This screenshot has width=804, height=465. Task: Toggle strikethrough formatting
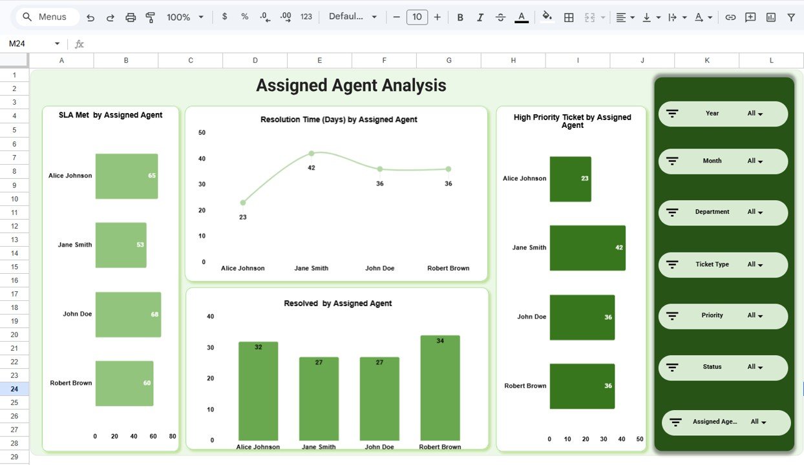click(500, 17)
